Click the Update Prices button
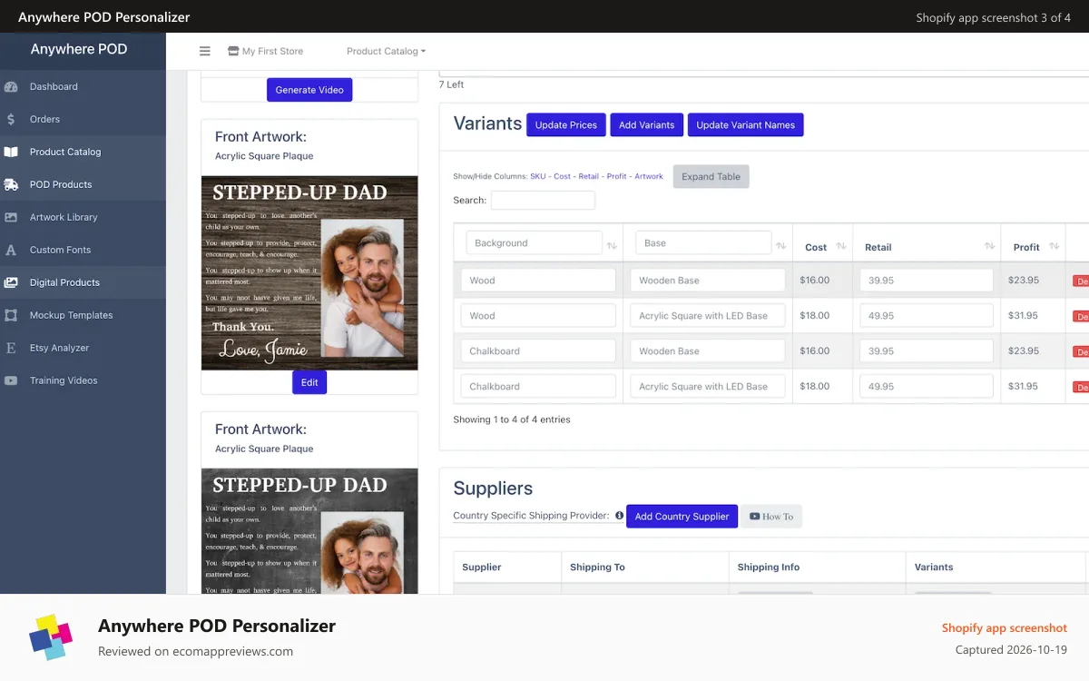 pos(565,125)
